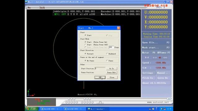
Task: Click the Servo De button
Action: [164, 78]
